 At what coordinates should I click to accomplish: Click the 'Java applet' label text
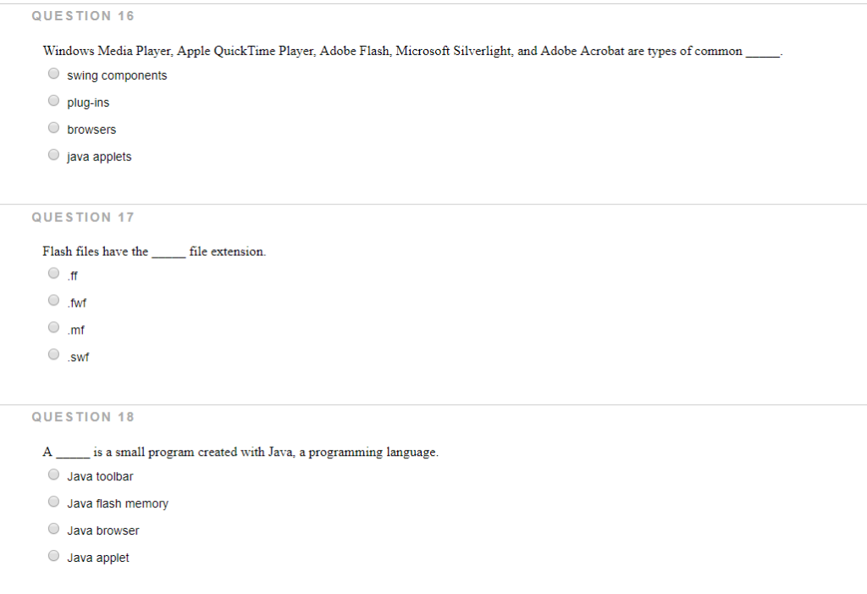click(x=98, y=557)
